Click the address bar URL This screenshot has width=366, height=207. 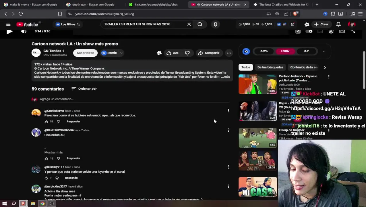click(x=105, y=14)
